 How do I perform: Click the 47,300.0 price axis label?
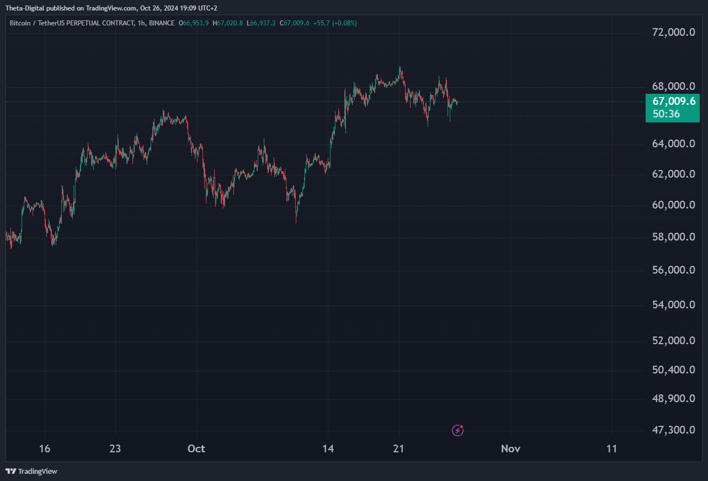(x=673, y=430)
